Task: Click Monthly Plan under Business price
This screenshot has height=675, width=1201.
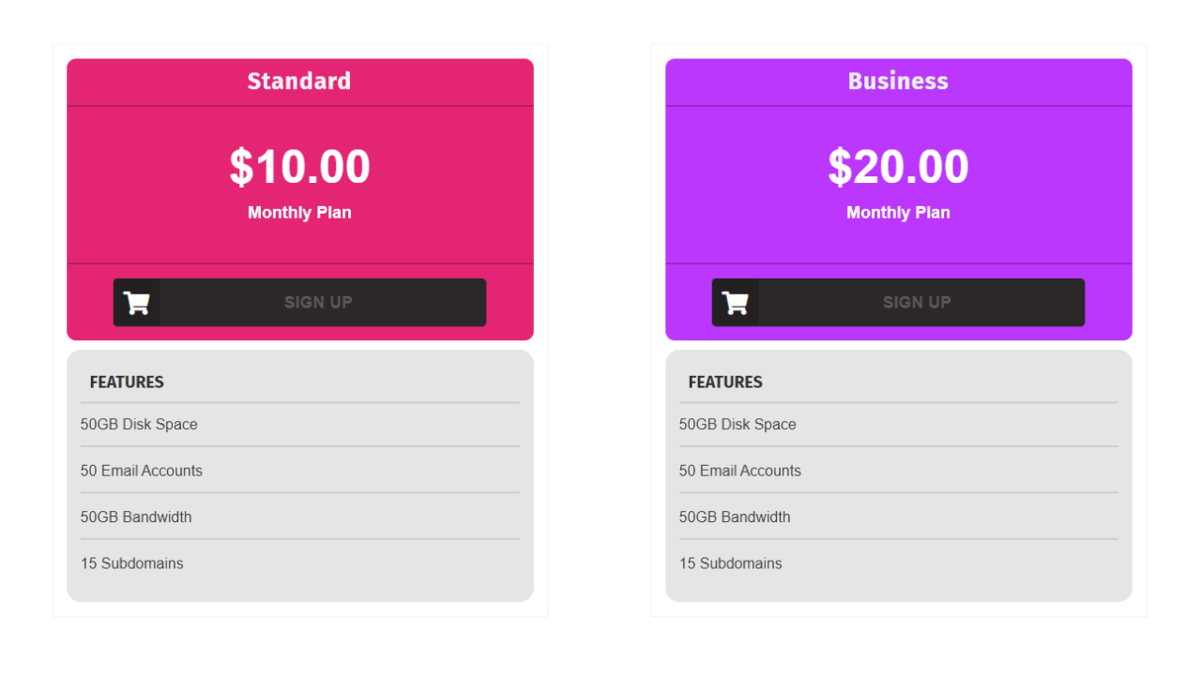Action: coord(898,213)
